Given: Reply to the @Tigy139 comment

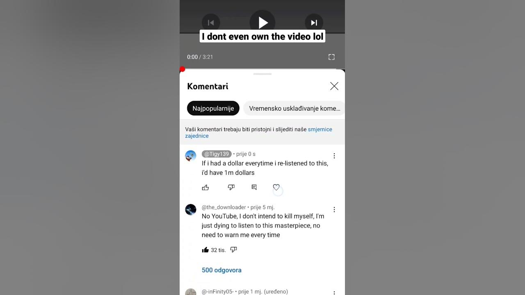Looking at the screenshot, I should click(254, 187).
